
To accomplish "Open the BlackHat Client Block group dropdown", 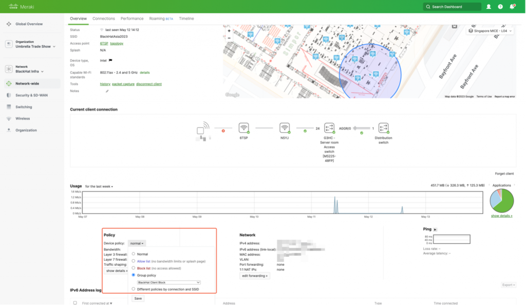I will [168, 282].
